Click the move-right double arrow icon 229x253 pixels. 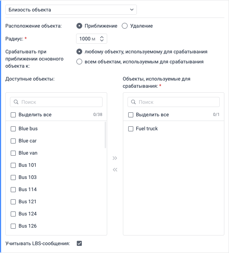[115, 158]
